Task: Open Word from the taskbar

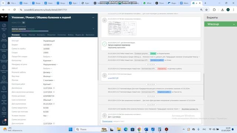Action: [146, 129]
